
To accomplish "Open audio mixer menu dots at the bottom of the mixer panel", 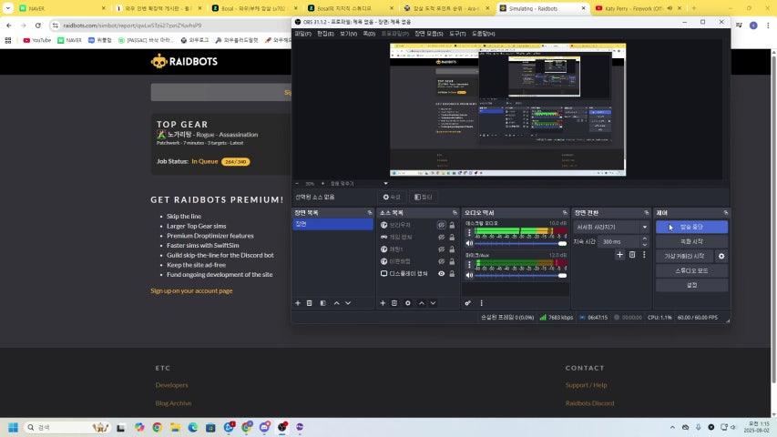I will [x=481, y=303].
